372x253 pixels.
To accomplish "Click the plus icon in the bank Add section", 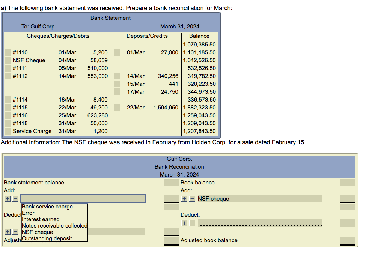I will pyautogui.click(x=7, y=199).
